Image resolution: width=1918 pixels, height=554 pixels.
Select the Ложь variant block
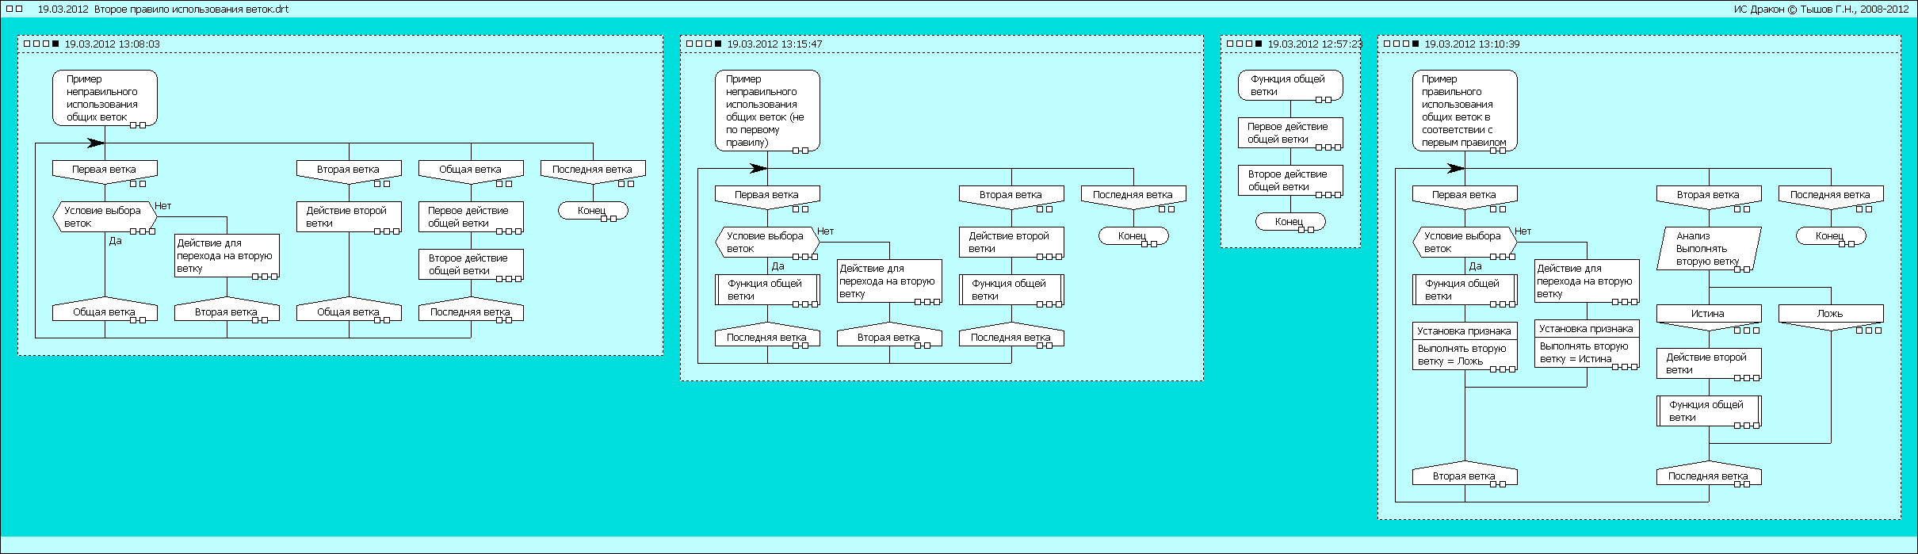click(1830, 314)
